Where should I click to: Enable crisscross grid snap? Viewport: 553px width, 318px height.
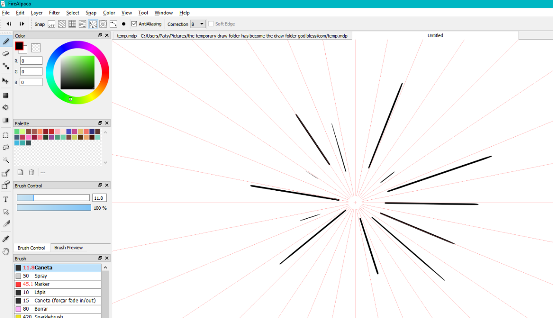tap(72, 24)
